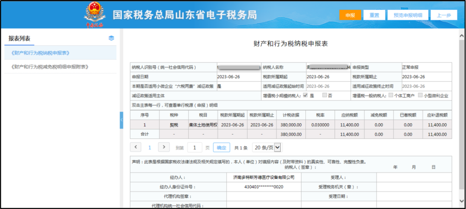Image resolution: width=466 pixels, height=209 pixels.
Task: Click the 计税依据 column header
Action: point(291,115)
